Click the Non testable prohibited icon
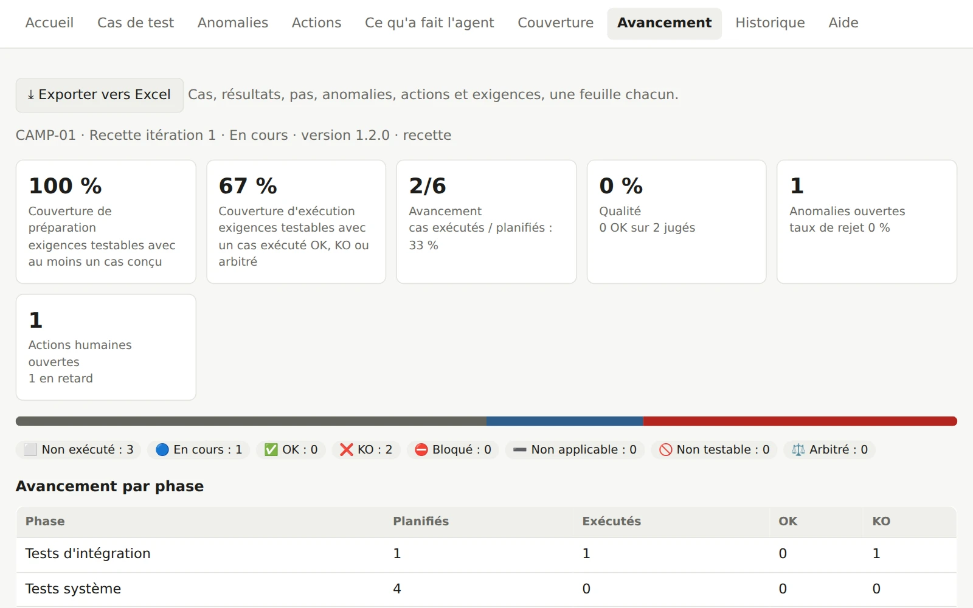 (x=666, y=450)
